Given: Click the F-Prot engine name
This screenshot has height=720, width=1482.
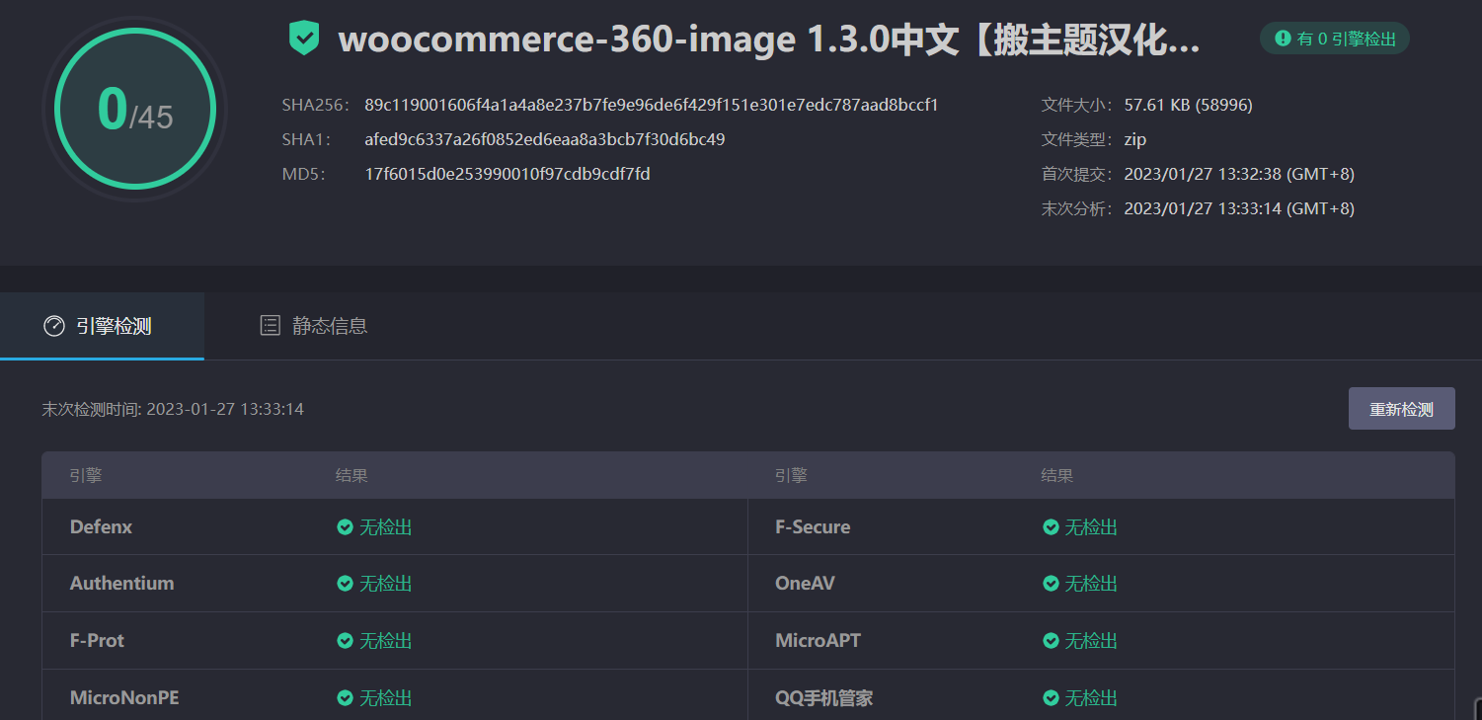Looking at the screenshot, I should click(x=97, y=641).
